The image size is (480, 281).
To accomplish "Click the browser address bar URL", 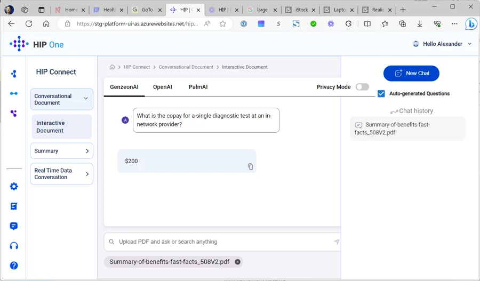I will click(x=137, y=23).
